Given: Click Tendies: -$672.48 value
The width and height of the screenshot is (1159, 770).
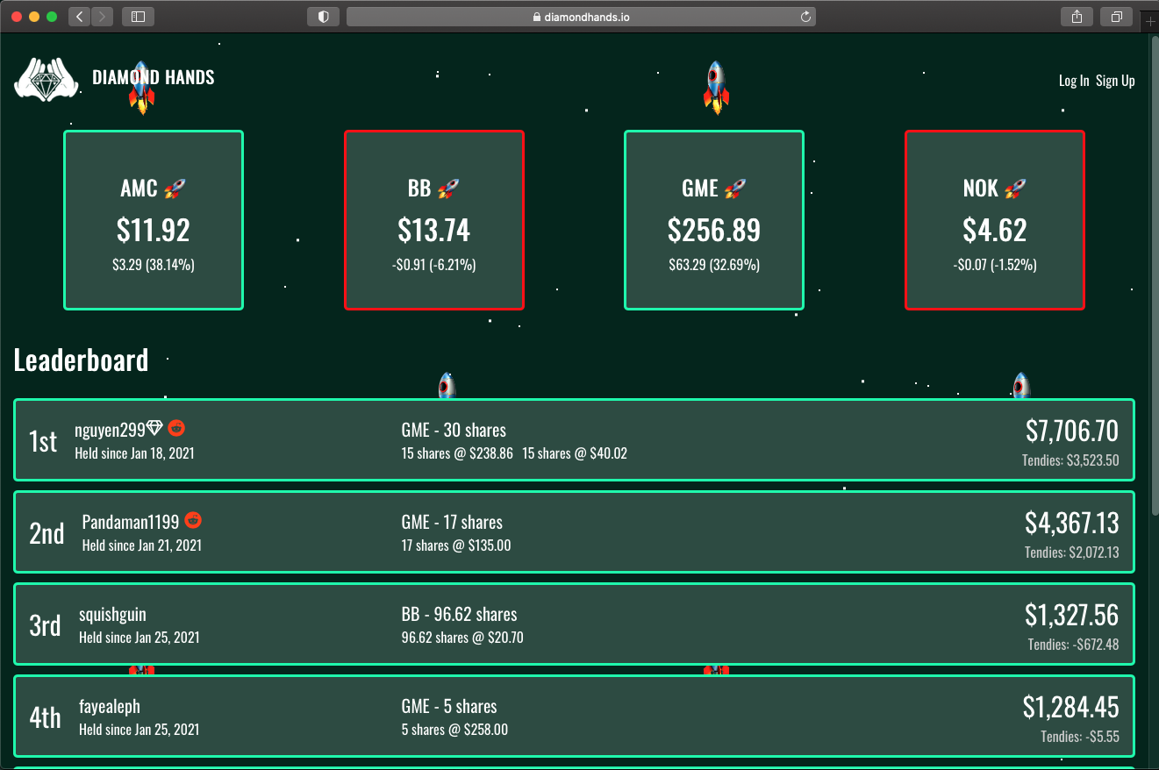Looking at the screenshot, I should point(1074,645).
